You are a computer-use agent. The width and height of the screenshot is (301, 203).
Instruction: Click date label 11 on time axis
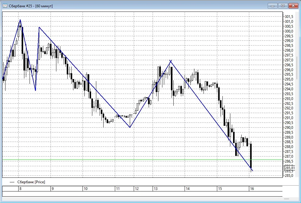pos(118,189)
